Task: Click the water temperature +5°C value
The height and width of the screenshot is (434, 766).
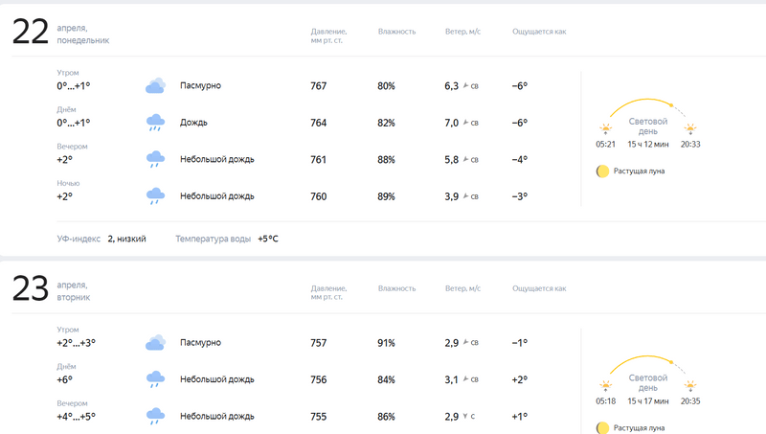Action: 267,239
